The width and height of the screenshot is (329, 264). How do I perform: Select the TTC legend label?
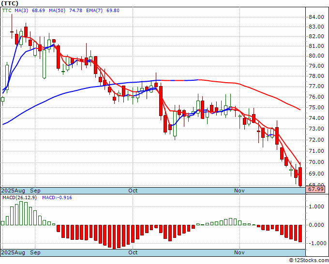click(7, 11)
